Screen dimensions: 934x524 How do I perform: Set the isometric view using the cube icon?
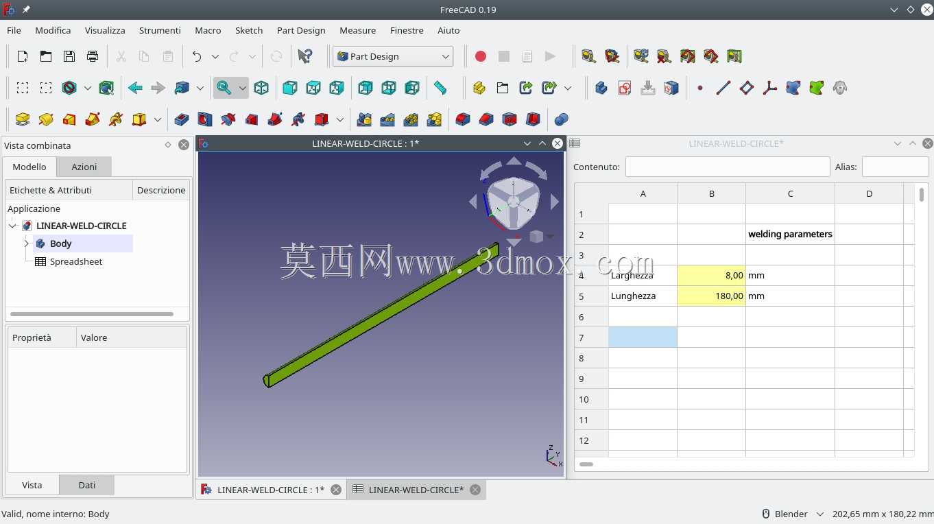click(x=261, y=88)
